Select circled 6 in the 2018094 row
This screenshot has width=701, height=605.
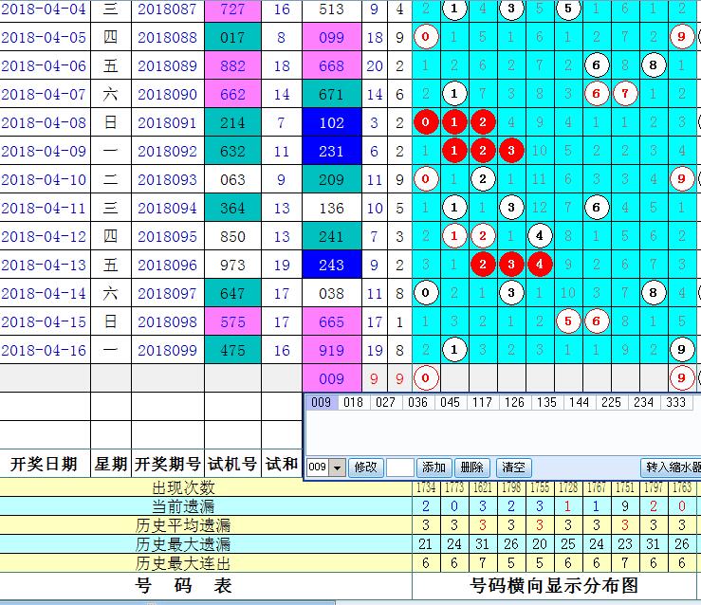click(x=597, y=209)
